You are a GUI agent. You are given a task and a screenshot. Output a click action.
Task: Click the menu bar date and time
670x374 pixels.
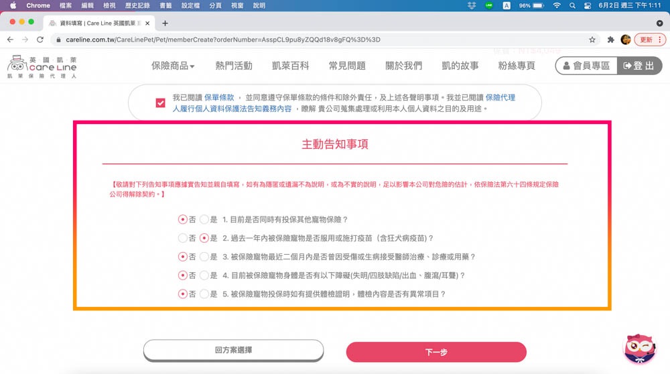tap(630, 5)
